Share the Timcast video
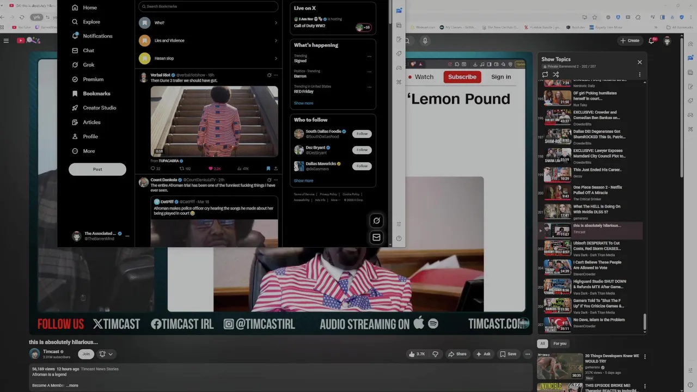The height and width of the screenshot is (392, 697). [x=457, y=354]
